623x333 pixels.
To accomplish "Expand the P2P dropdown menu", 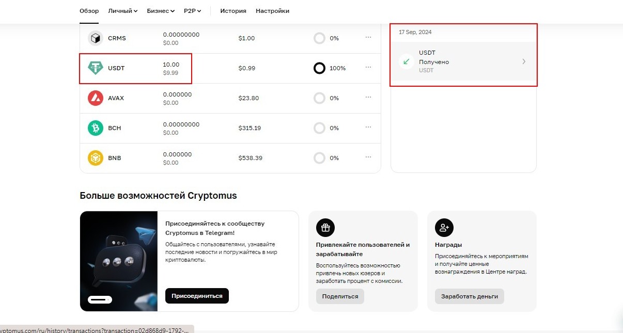I will tap(193, 11).
